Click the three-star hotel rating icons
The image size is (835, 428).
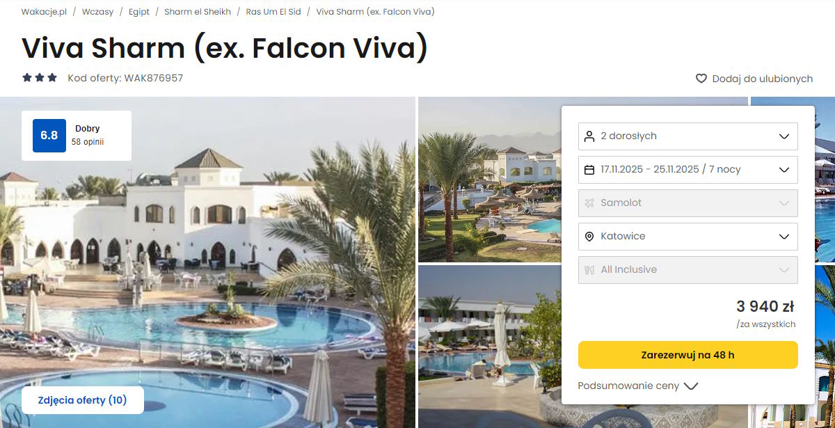pyautogui.click(x=40, y=78)
